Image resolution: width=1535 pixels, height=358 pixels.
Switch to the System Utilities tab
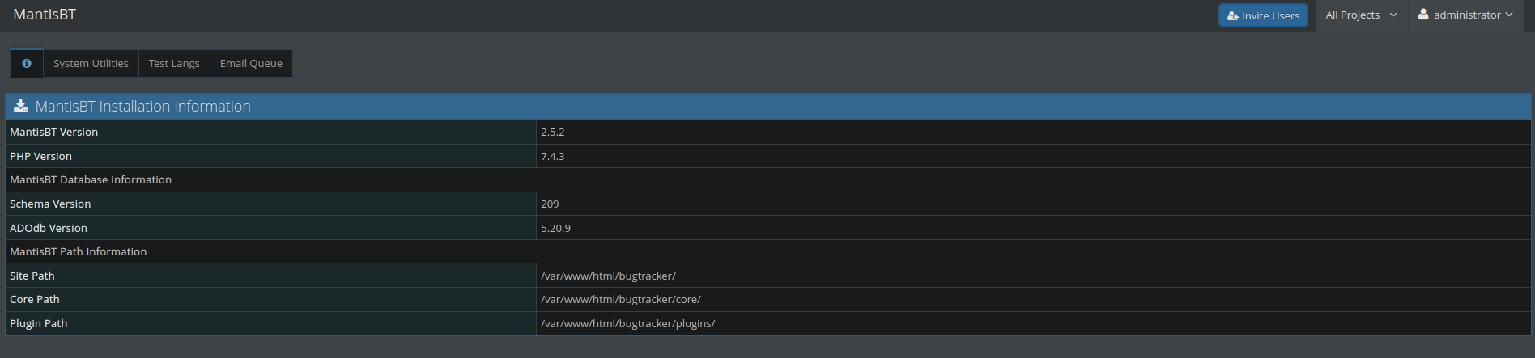(x=91, y=63)
